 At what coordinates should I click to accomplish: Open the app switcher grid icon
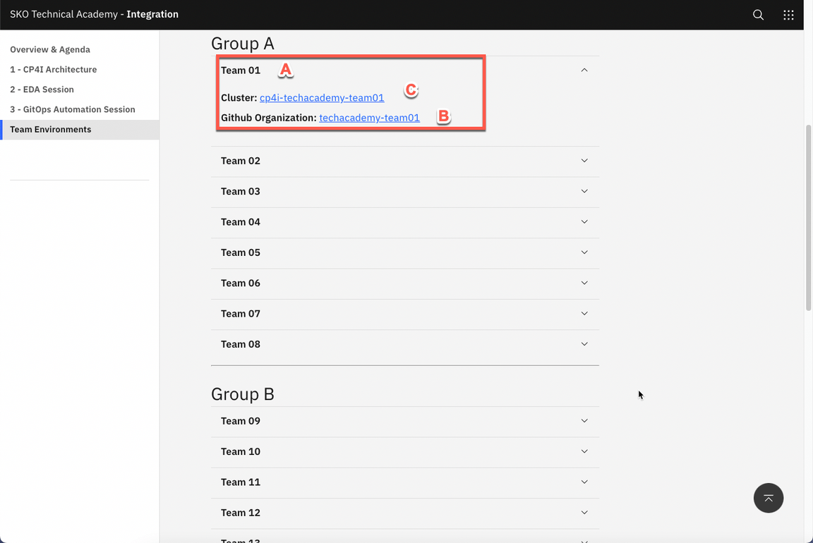pyautogui.click(x=788, y=15)
